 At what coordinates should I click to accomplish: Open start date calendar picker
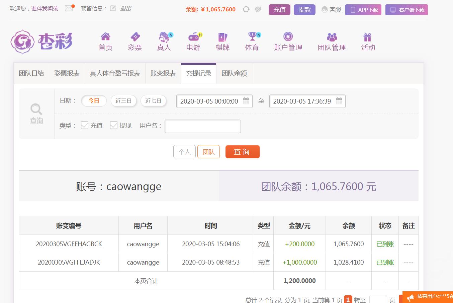tap(246, 101)
